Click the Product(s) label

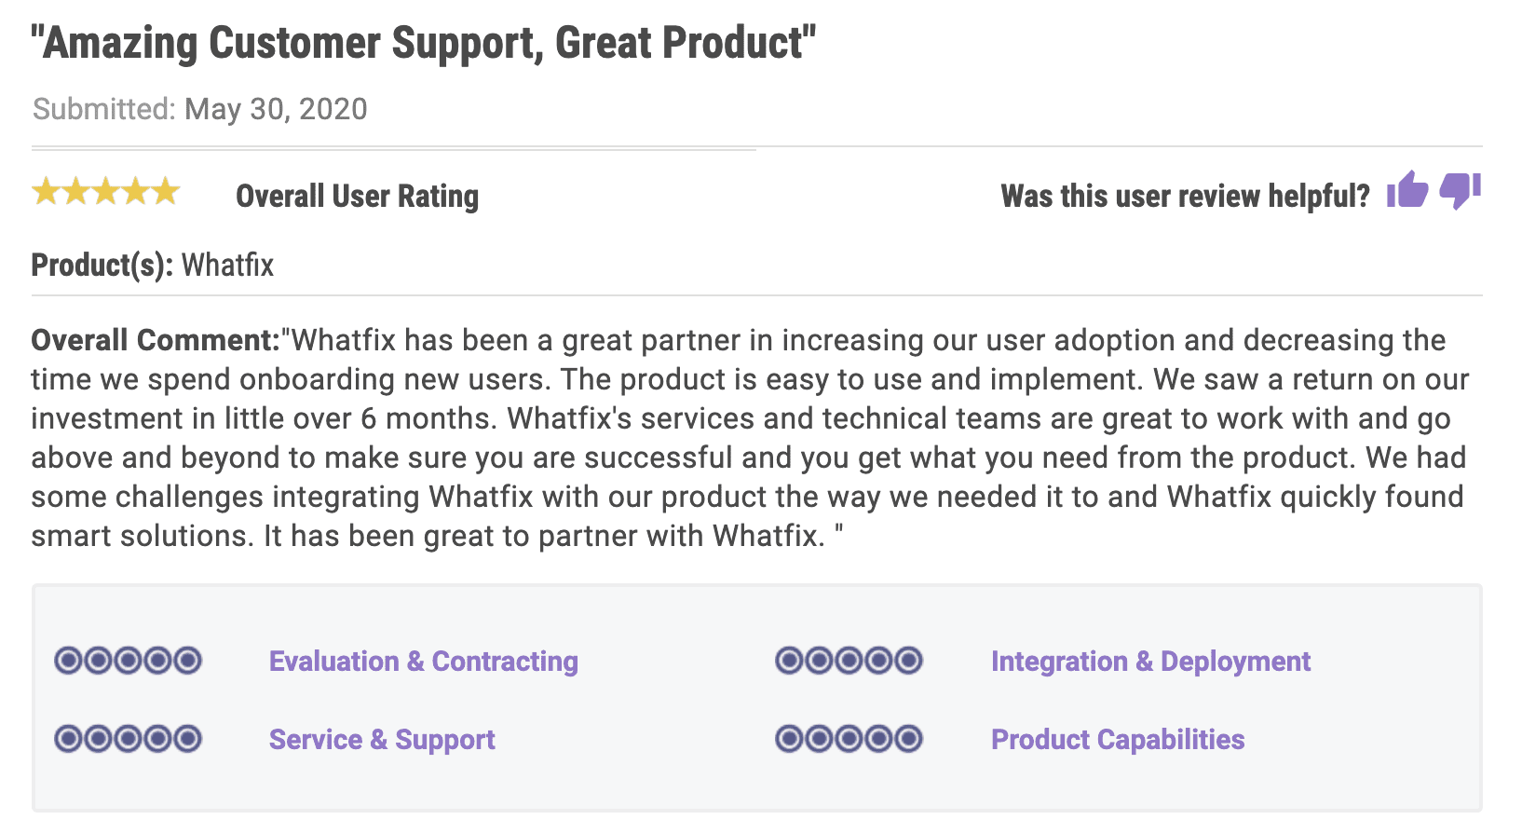pyautogui.click(x=102, y=265)
